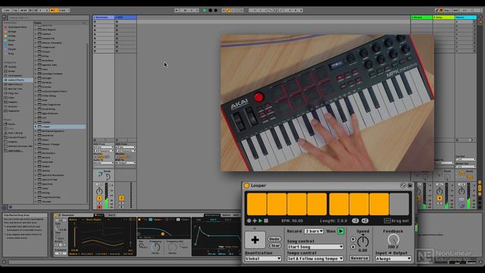485x273 pixels.
Task: Toggle the red arm button on first track
Action: [99, 207]
